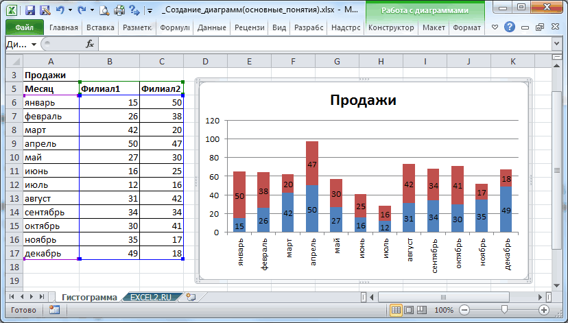Select the chart title Продажи

[x=363, y=100]
